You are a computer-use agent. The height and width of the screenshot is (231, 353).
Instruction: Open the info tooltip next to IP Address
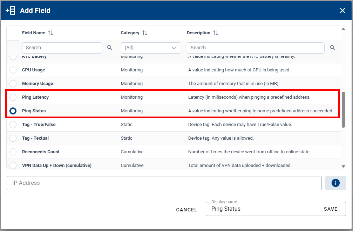(335, 183)
